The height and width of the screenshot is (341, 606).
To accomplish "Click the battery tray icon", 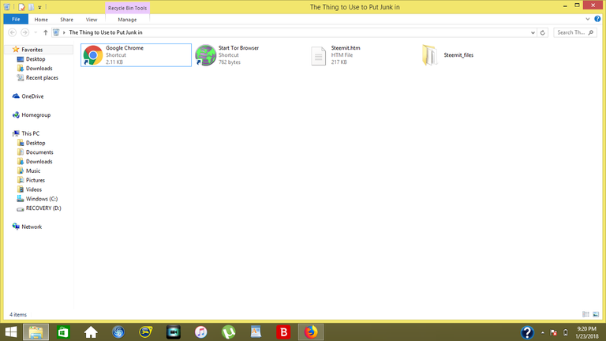I will tap(565, 332).
